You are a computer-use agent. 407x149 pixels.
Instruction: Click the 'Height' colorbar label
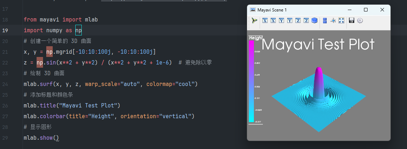(256, 38)
